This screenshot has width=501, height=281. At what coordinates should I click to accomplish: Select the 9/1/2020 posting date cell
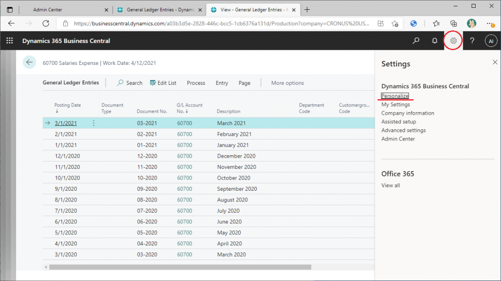click(x=66, y=189)
